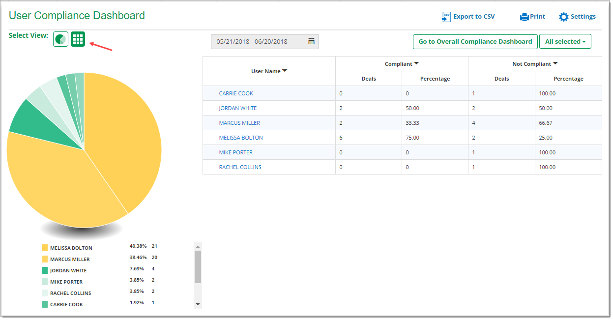Click Melissa Bolton's 25.00 not compliant percentage
The width and height of the screenshot is (613, 320).
(546, 138)
